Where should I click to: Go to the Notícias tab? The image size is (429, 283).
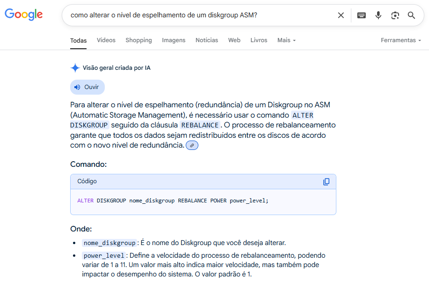click(x=207, y=40)
